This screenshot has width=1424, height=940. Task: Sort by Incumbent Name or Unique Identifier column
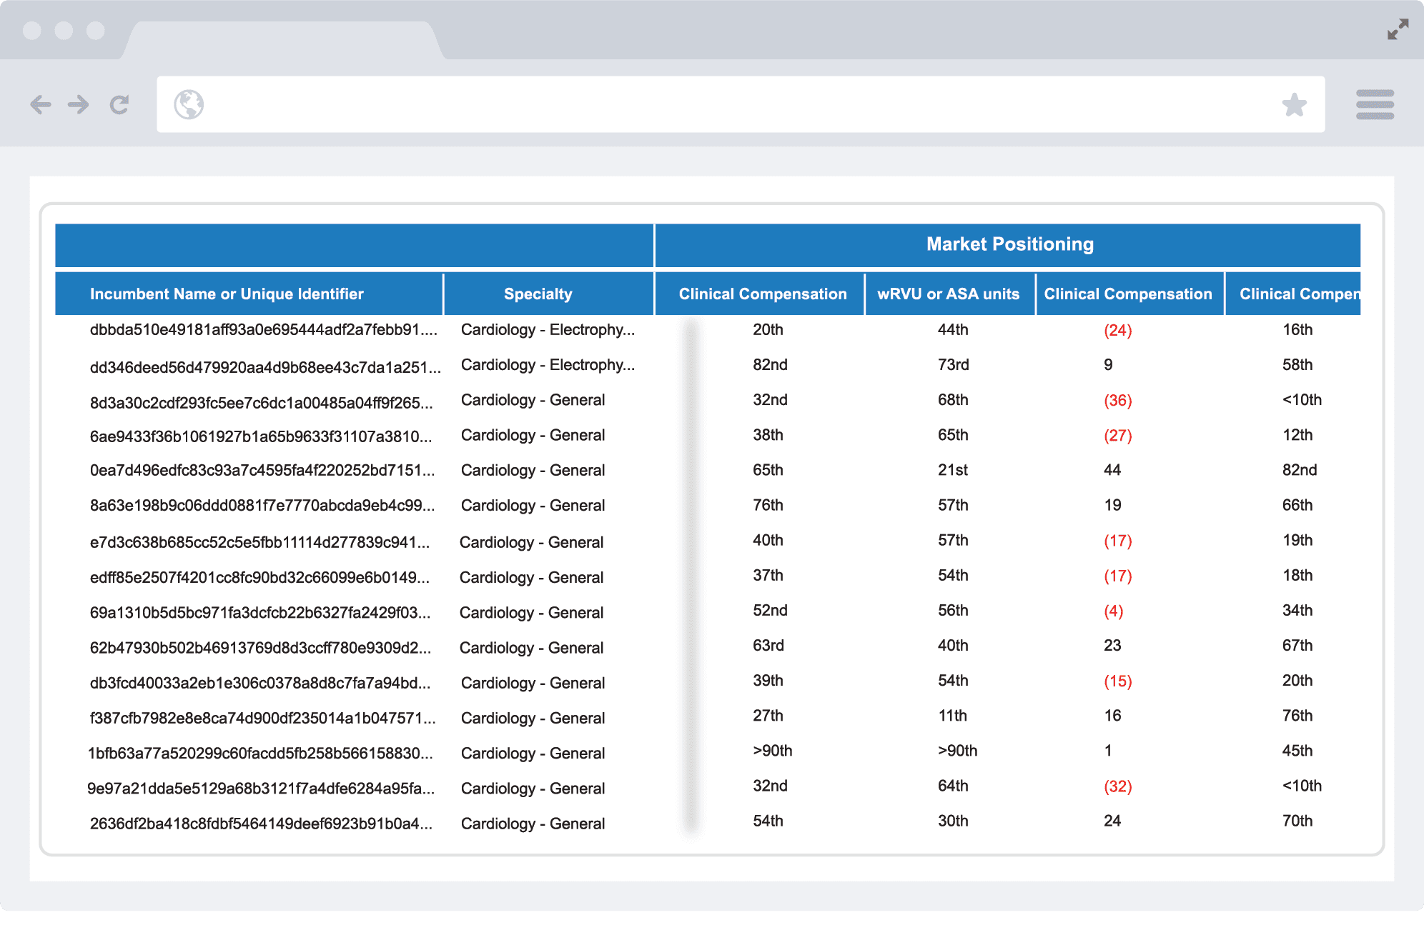227,294
